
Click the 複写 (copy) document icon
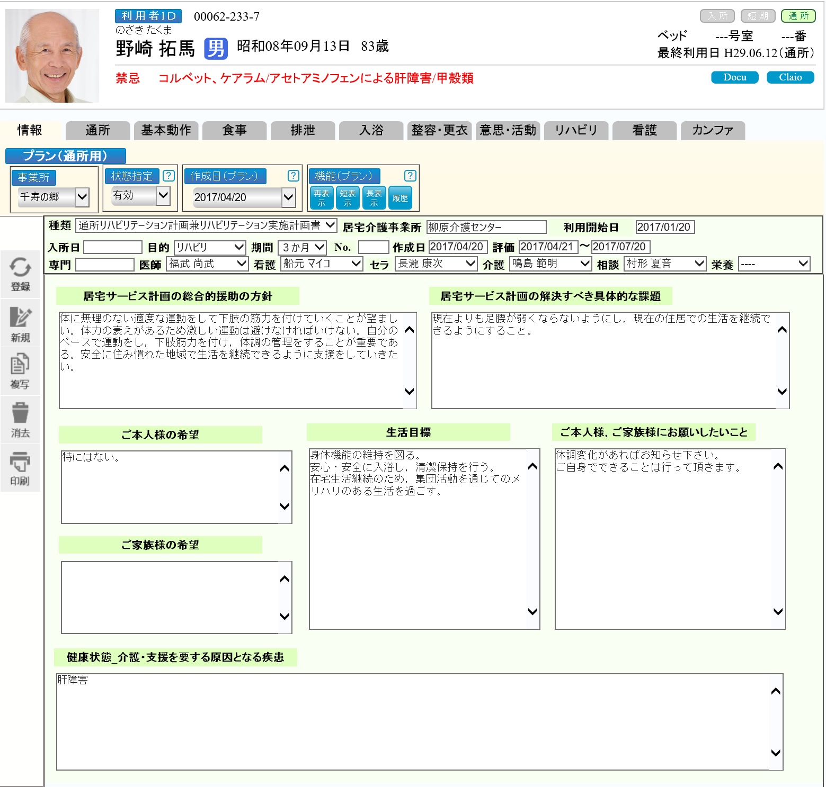[x=20, y=370]
